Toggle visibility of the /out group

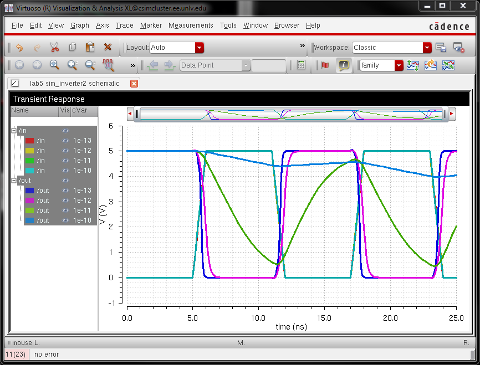65,181
